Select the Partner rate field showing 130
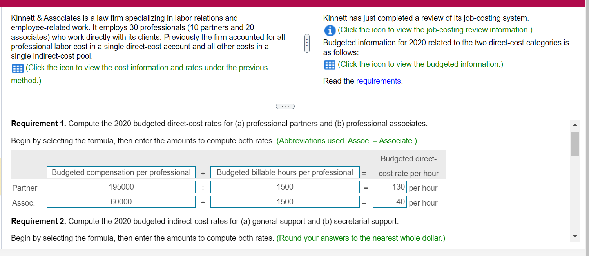Image resolution: width=589 pixels, height=256 pixels. (389, 187)
